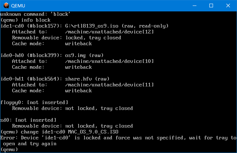Maximize the QEMU window
This screenshot has width=237, height=153.
point(211,6)
